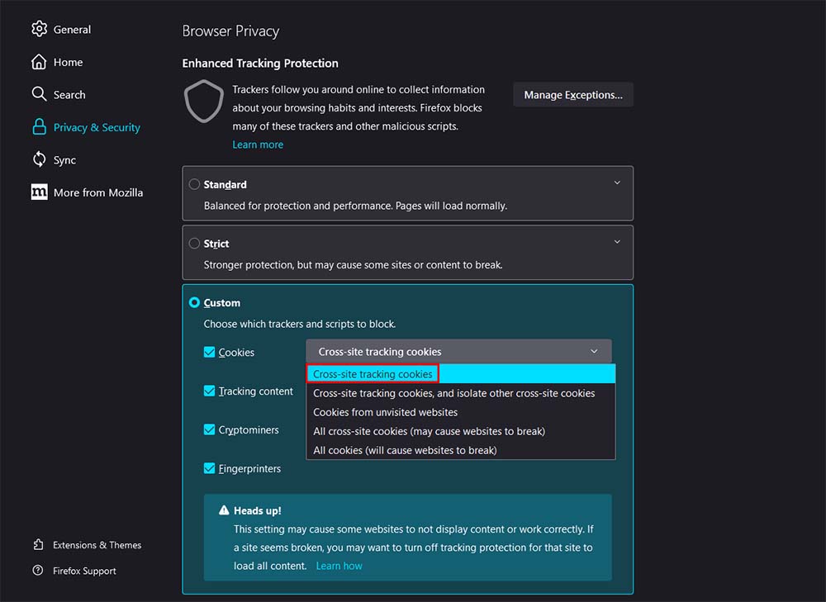Open the Learn more link

pyautogui.click(x=258, y=145)
